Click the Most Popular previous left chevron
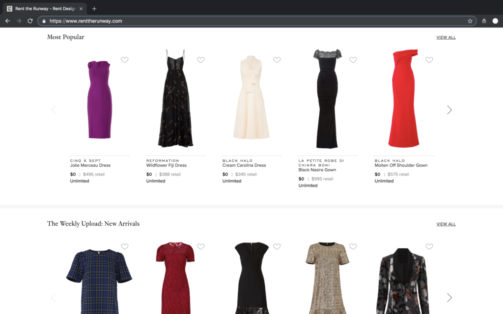 tap(54, 110)
